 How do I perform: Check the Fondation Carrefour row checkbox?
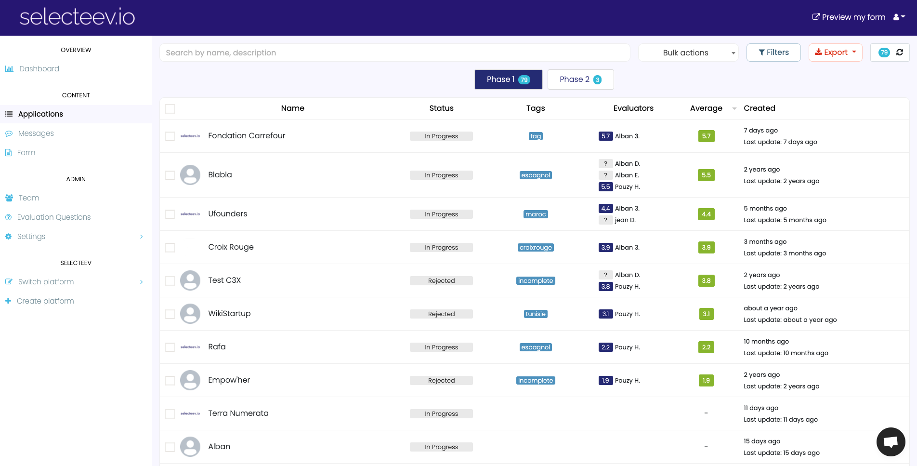pos(170,136)
